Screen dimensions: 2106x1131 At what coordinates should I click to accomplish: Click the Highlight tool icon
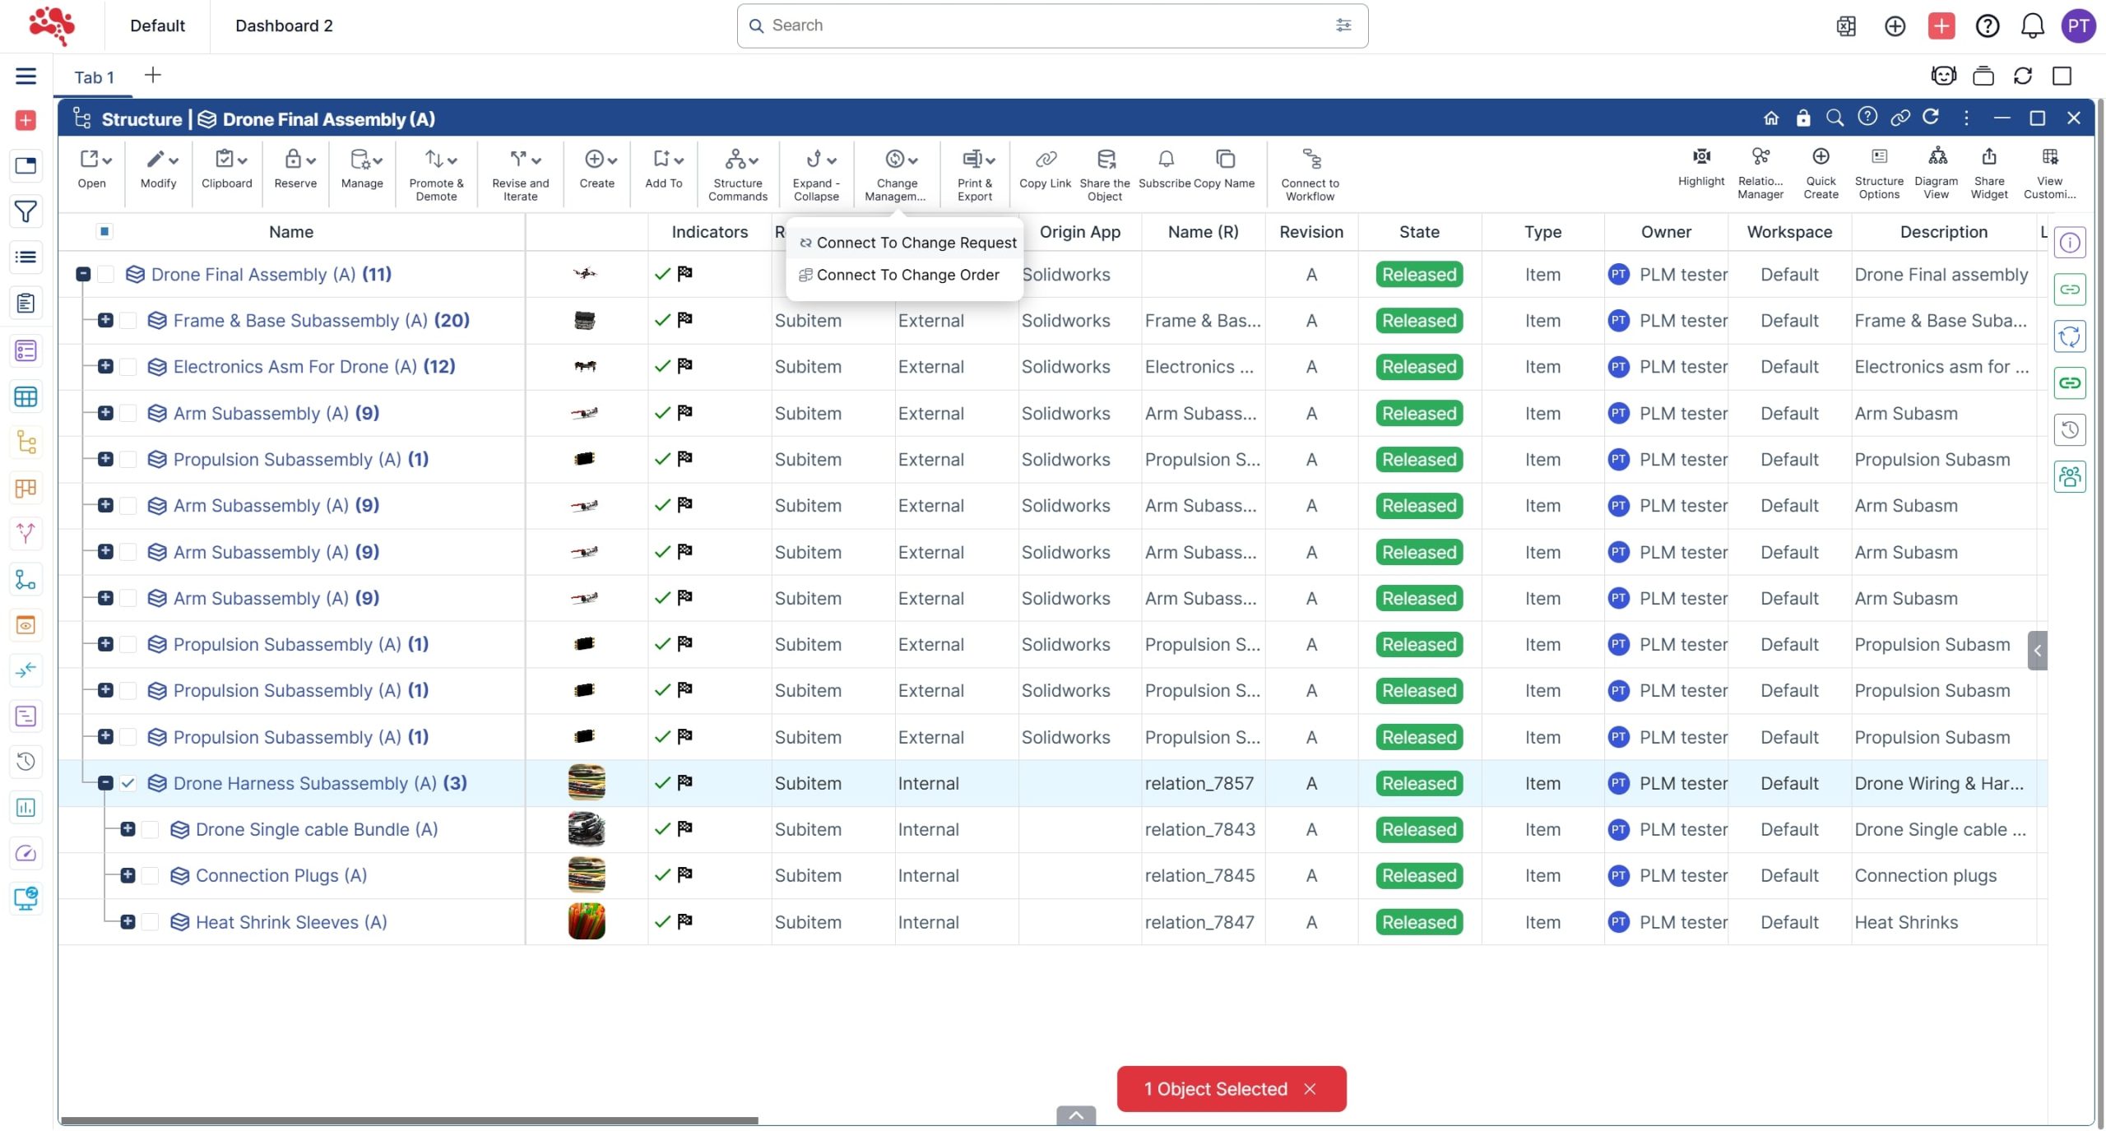point(1700,157)
